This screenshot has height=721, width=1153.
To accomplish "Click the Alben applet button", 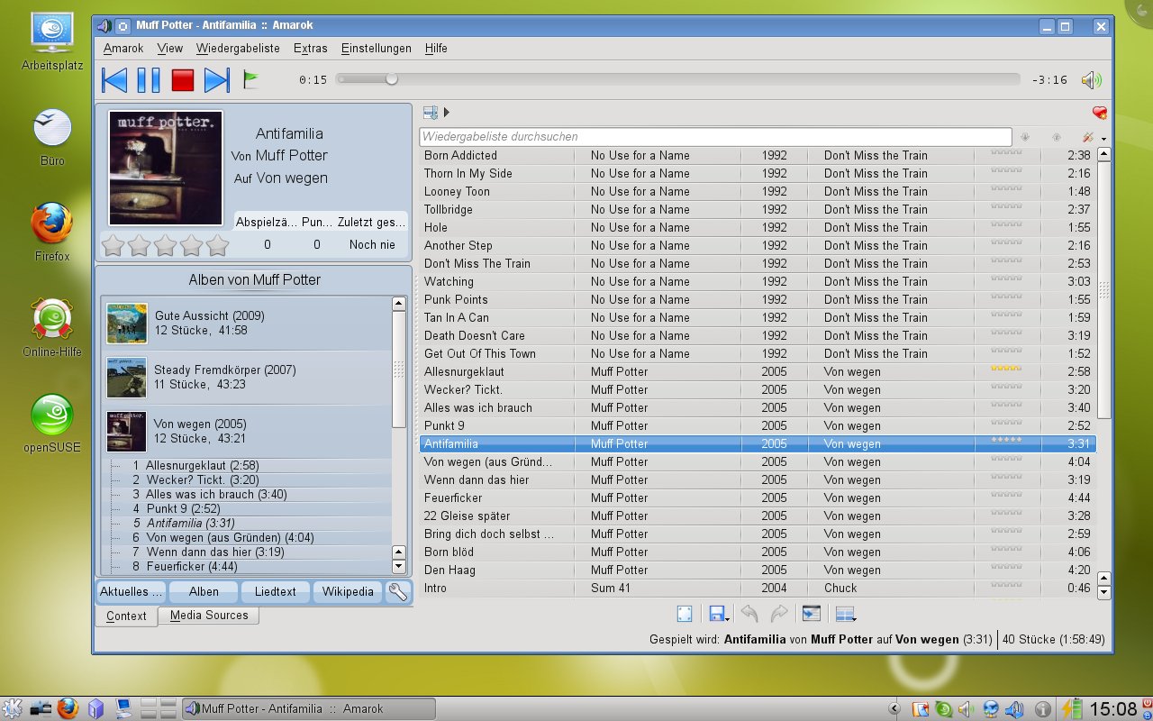I will point(204,592).
